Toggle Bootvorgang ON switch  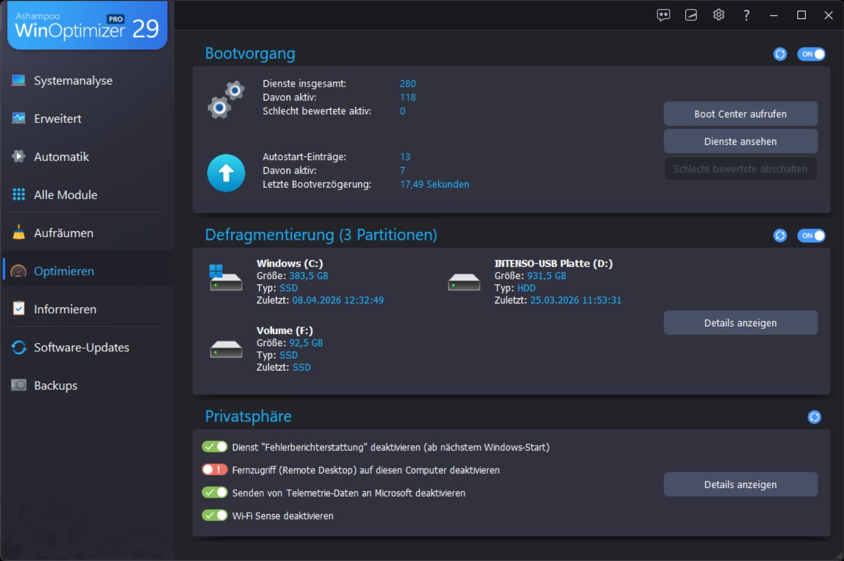(x=811, y=54)
